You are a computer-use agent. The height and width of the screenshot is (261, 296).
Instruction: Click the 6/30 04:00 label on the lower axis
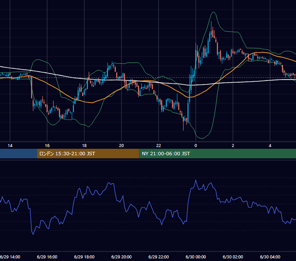coord(270,257)
